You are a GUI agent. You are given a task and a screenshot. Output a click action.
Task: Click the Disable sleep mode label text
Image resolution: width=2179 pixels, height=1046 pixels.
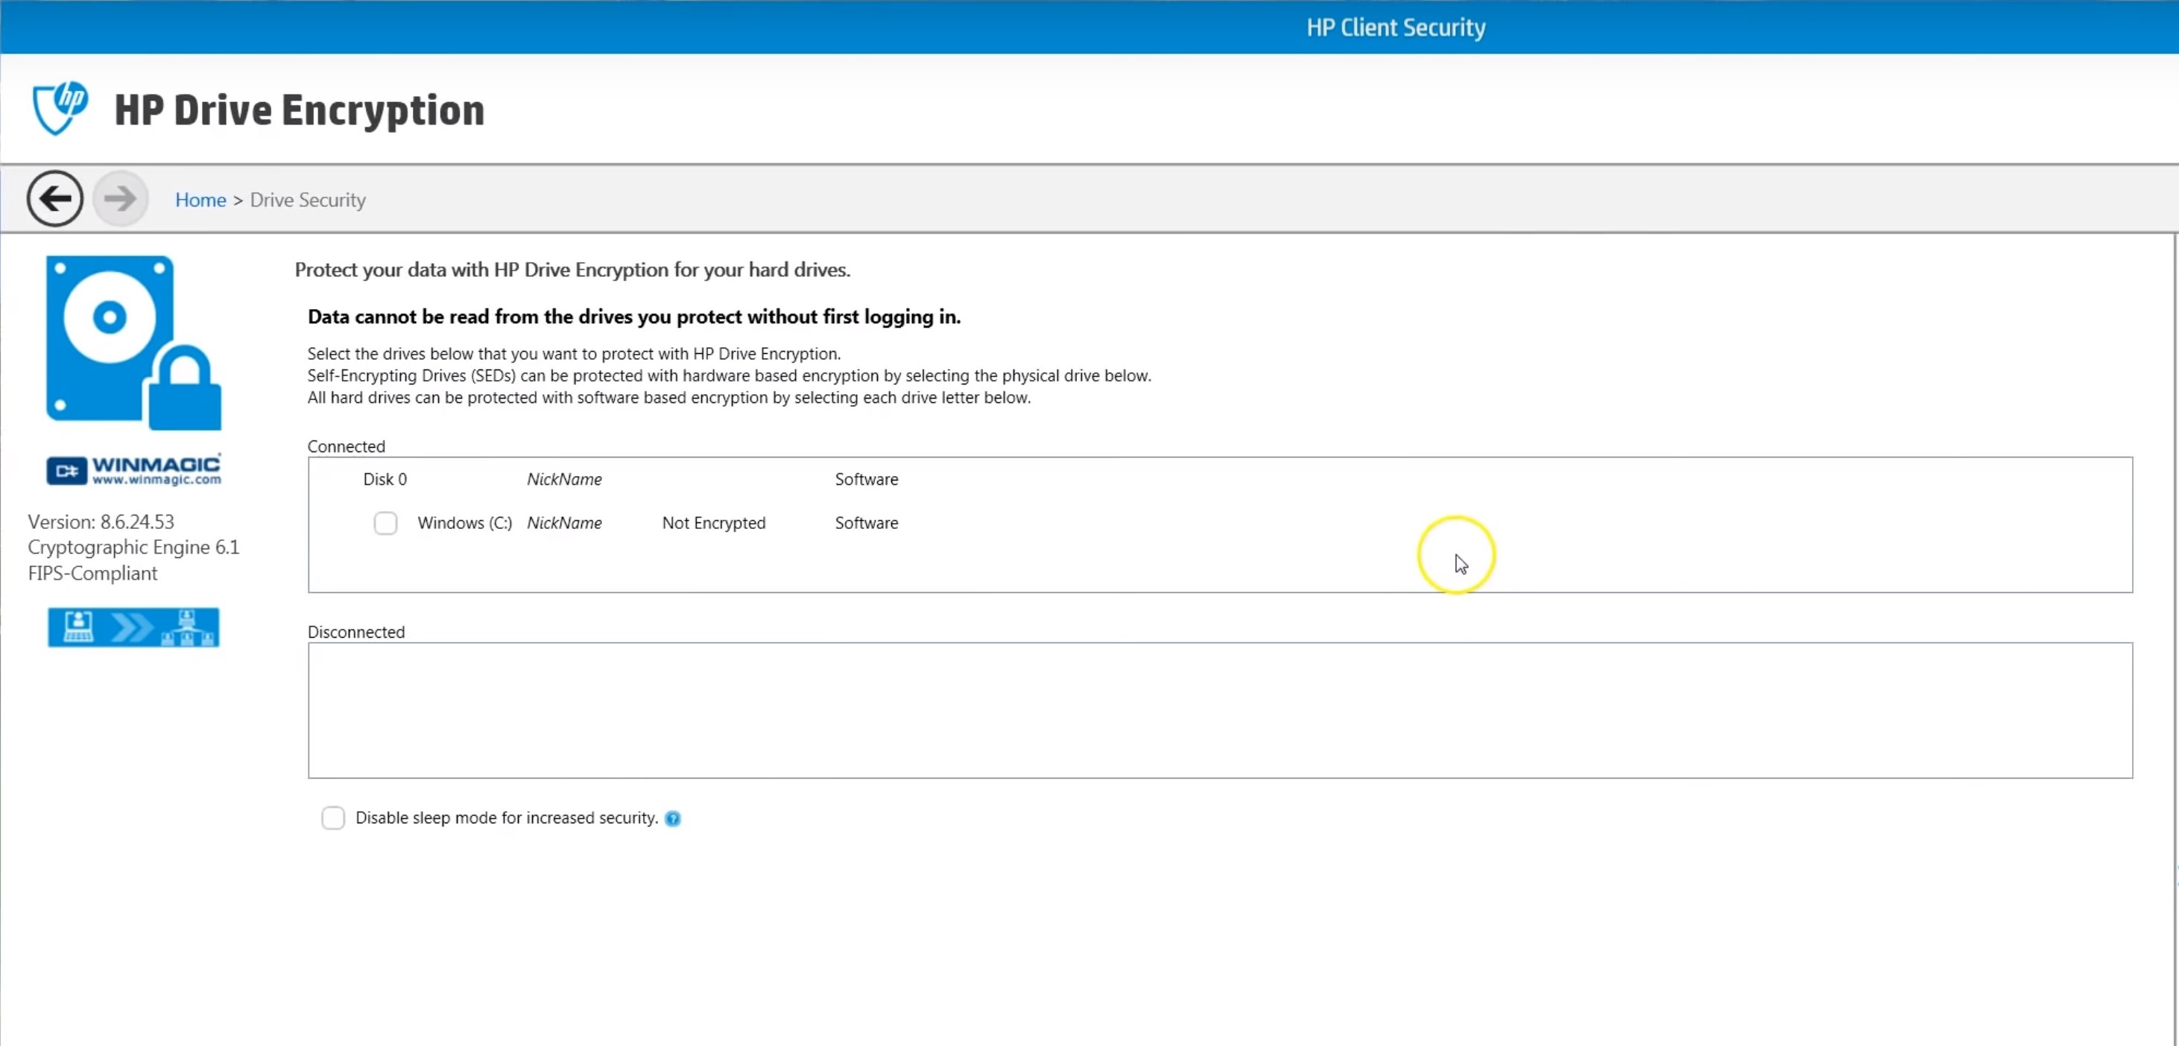(x=506, y=818)
